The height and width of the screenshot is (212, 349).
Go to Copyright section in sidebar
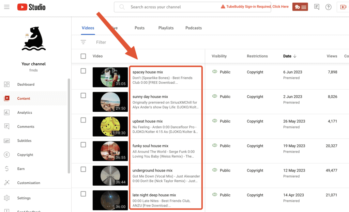click(x=25, y=155)
